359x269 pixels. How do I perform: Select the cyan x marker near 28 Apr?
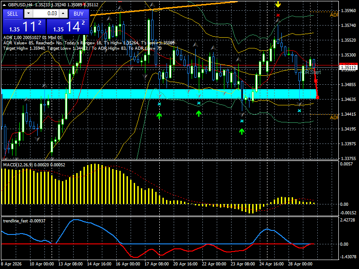[x=299, y=111]
